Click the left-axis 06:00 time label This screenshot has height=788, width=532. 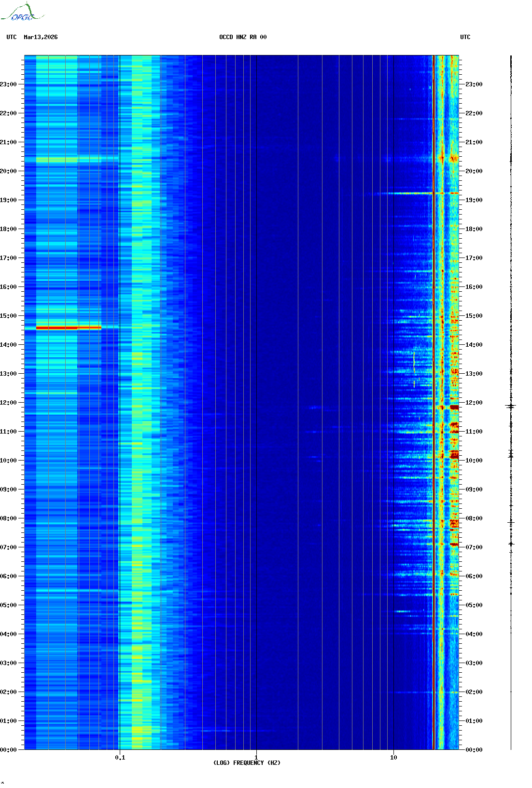[8, 576]
